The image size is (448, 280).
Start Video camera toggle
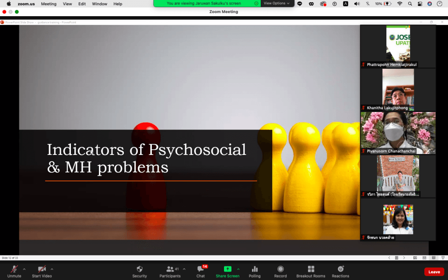tap(42, 269)
